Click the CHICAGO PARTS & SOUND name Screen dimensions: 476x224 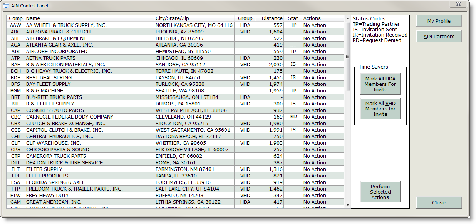[58, 150]
